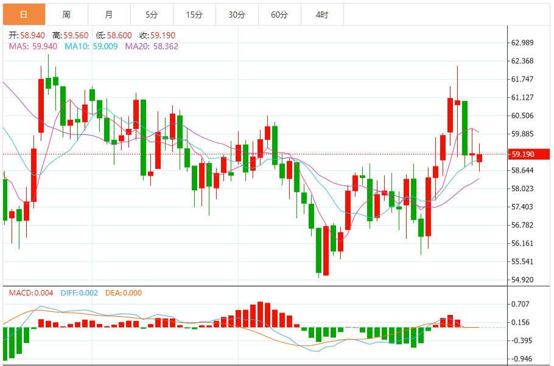The width and height of the screenshot is (554, 366).
Task: Click the 高:59.560 high price value
Action: pos(70,35)
